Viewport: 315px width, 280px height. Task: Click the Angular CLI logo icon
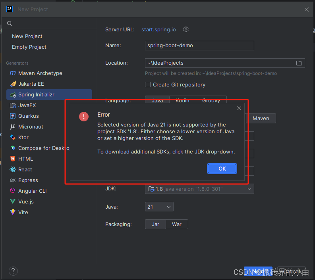[13, 191]
